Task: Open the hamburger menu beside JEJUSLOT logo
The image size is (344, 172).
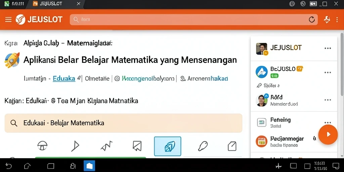Action: tap(8, 19)
